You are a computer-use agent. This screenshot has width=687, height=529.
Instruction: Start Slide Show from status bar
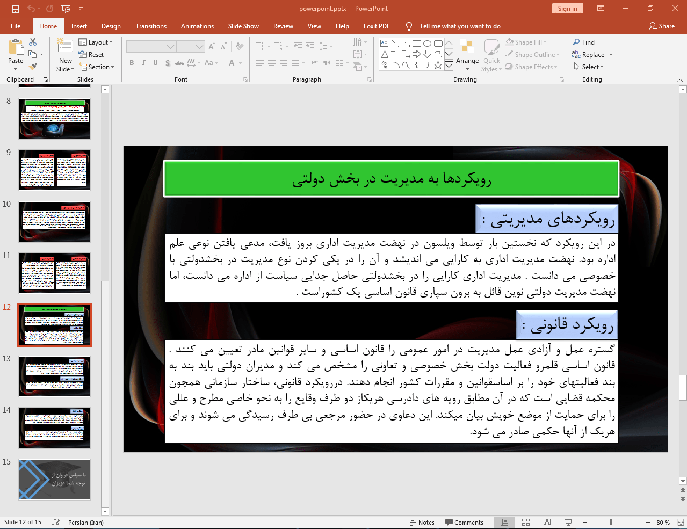568,523
